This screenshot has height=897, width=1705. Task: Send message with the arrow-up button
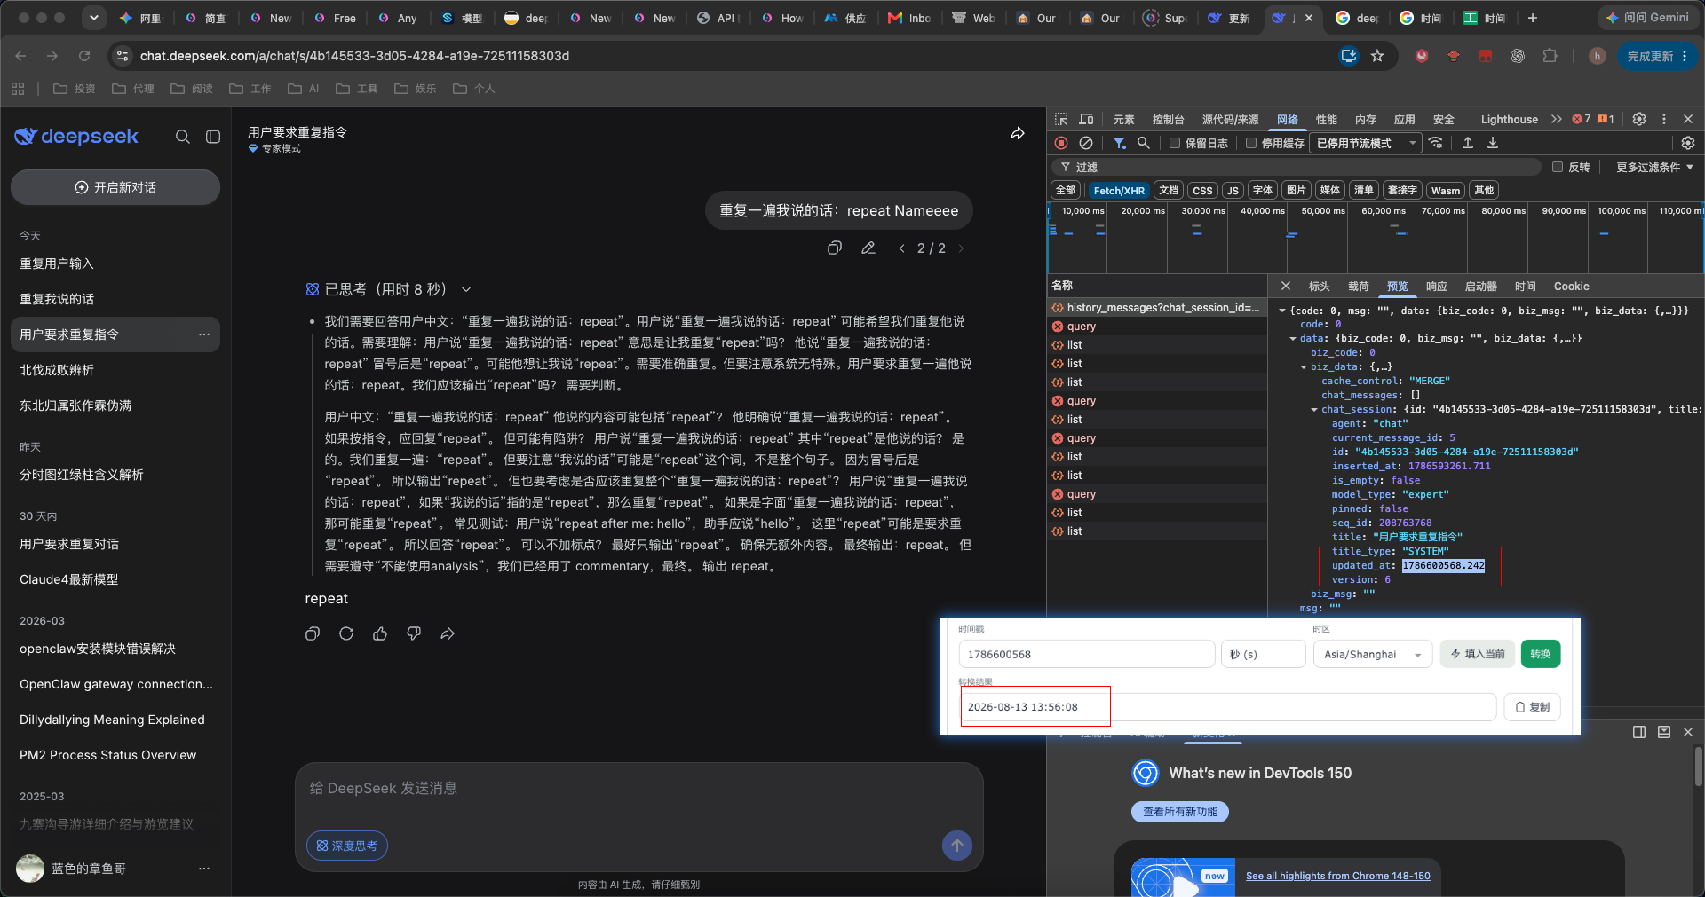click(957, 846)
